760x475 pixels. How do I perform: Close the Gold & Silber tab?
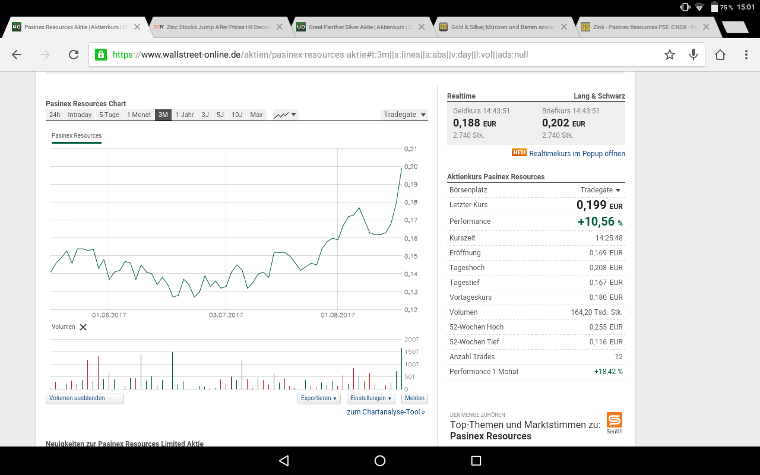tap(563, 27)
